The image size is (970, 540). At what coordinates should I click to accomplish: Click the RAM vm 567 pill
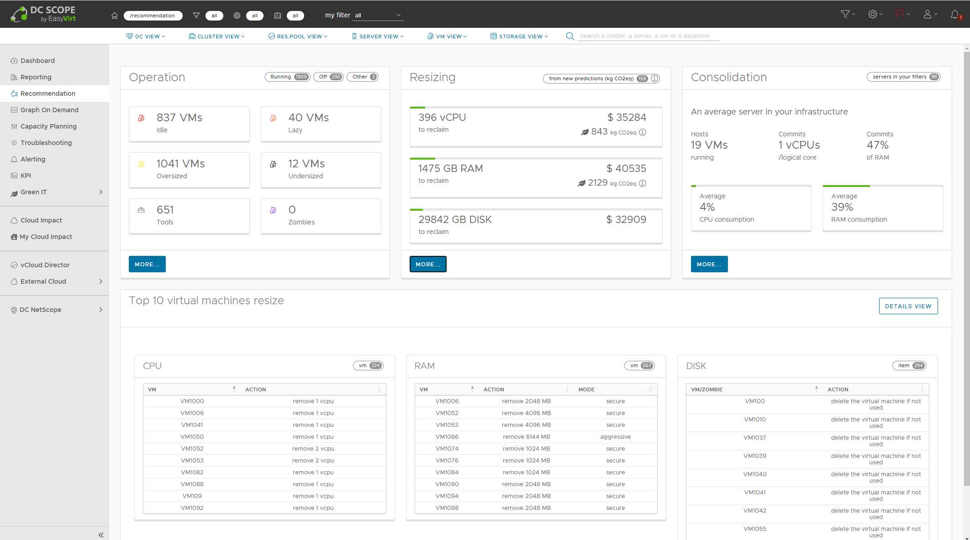639,365
